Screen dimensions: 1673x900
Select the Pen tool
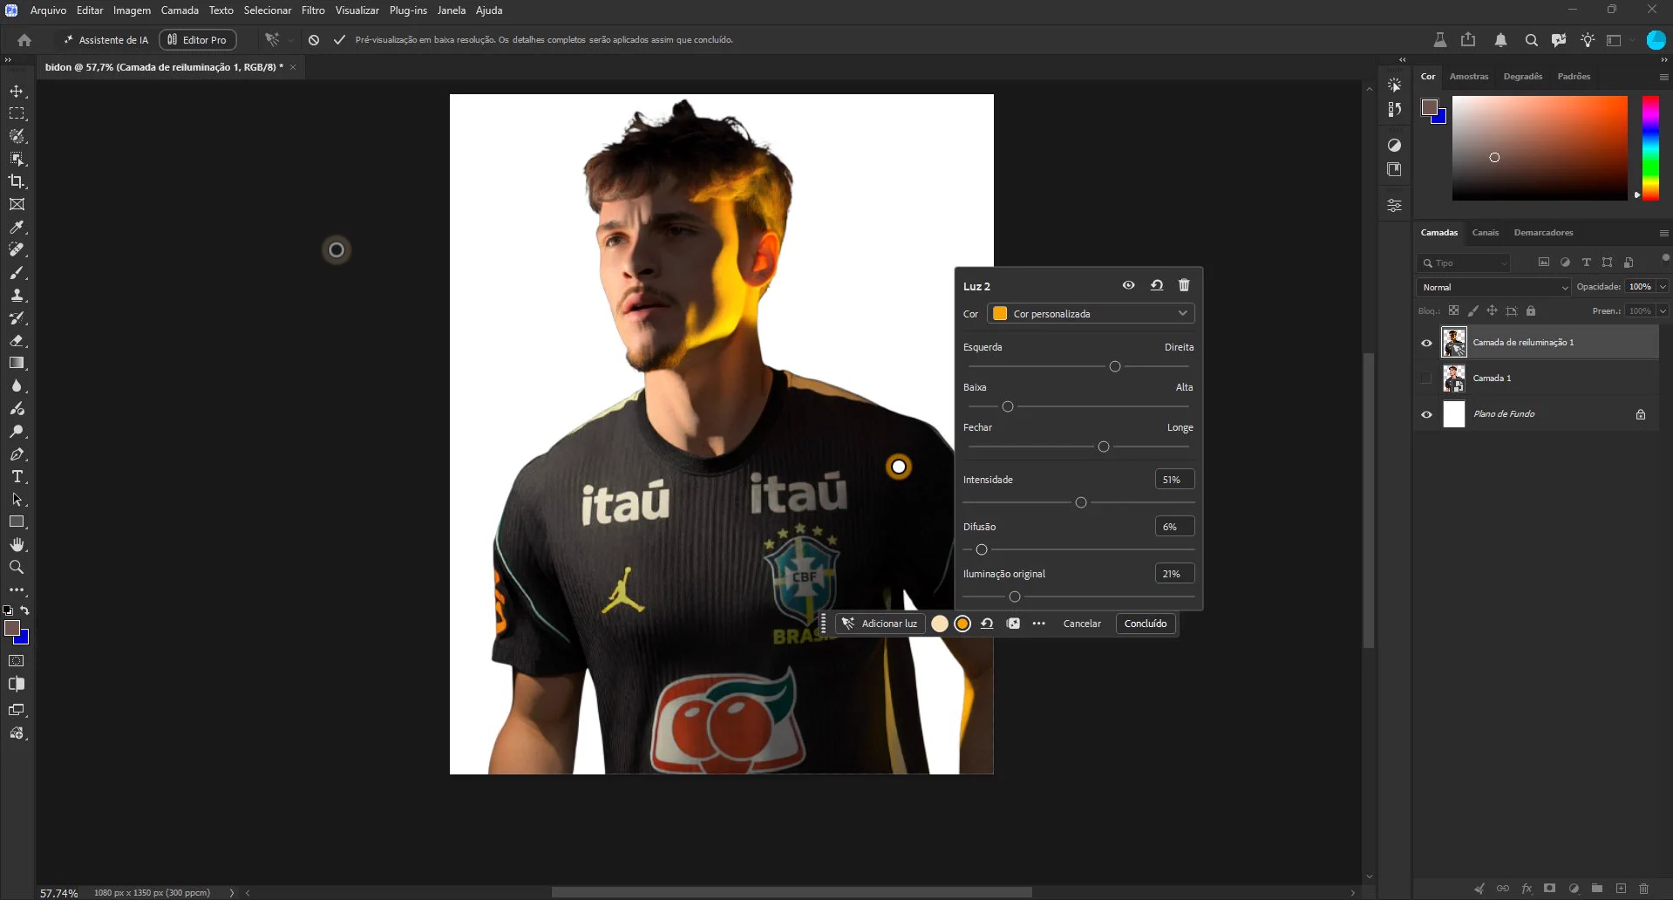[x=17, y=454]
